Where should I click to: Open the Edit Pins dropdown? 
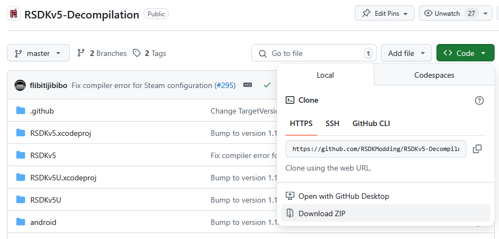tap(385, 14)
